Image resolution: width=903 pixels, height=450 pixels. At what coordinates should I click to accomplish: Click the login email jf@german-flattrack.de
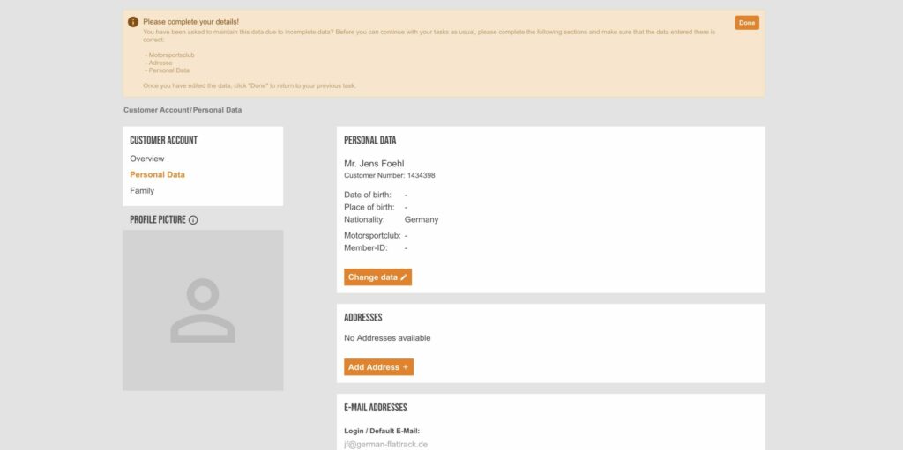point(385,445)
